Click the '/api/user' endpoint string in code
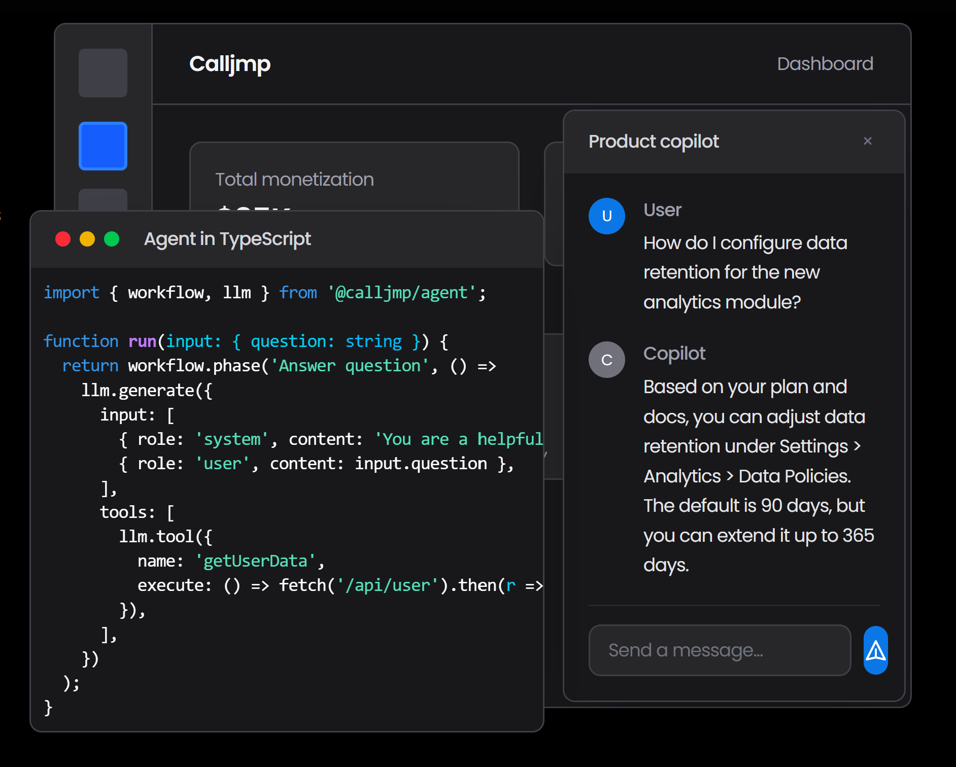This screenshot has width=956, height=767. coord(389,585)
